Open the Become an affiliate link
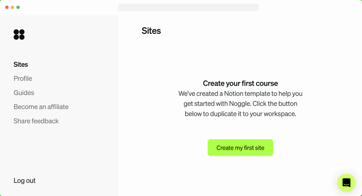Screen dimensions: 362x196 click(41, 107)
